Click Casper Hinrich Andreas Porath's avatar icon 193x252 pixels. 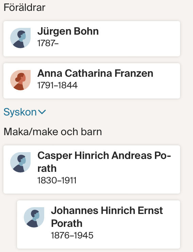point(20,162)
